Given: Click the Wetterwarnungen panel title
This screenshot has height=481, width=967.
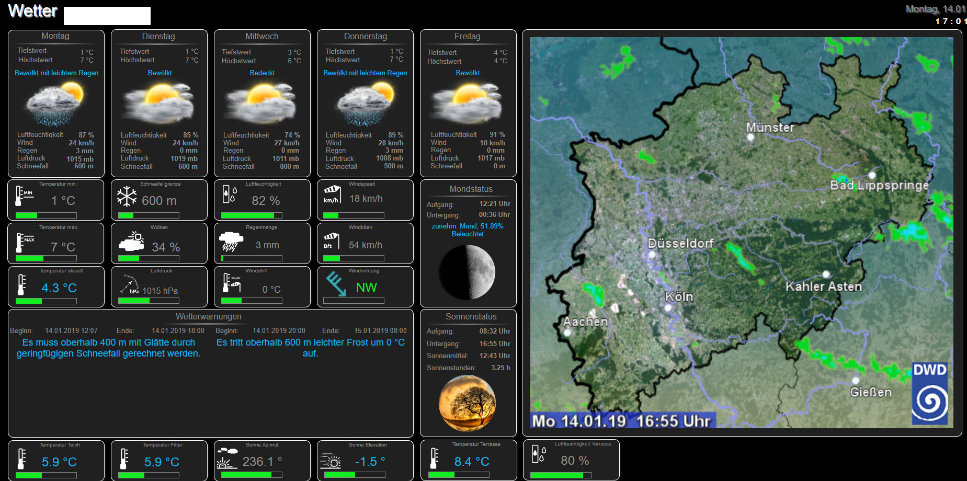Looking at the screenshot, I should (x=209, y=317).
